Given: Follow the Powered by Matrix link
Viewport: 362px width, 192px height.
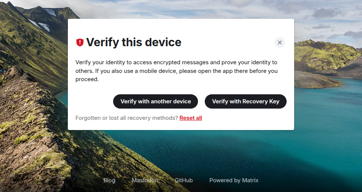Looking at the screenshot, I should [x=234, y=180].
